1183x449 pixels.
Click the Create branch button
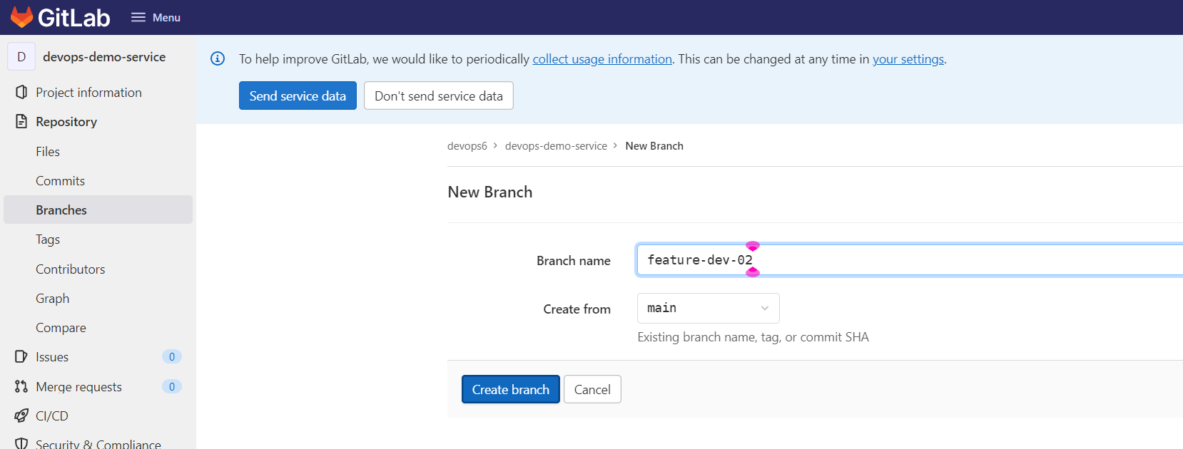(x=511, y=389)
